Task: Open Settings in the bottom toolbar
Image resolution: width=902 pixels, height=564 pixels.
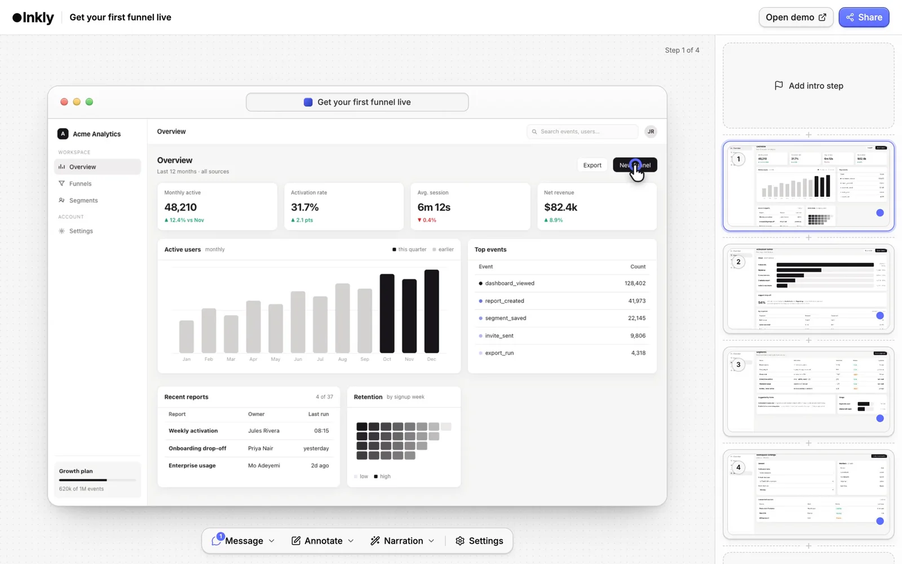Action: pyautogui.click(x=479, y=541)
